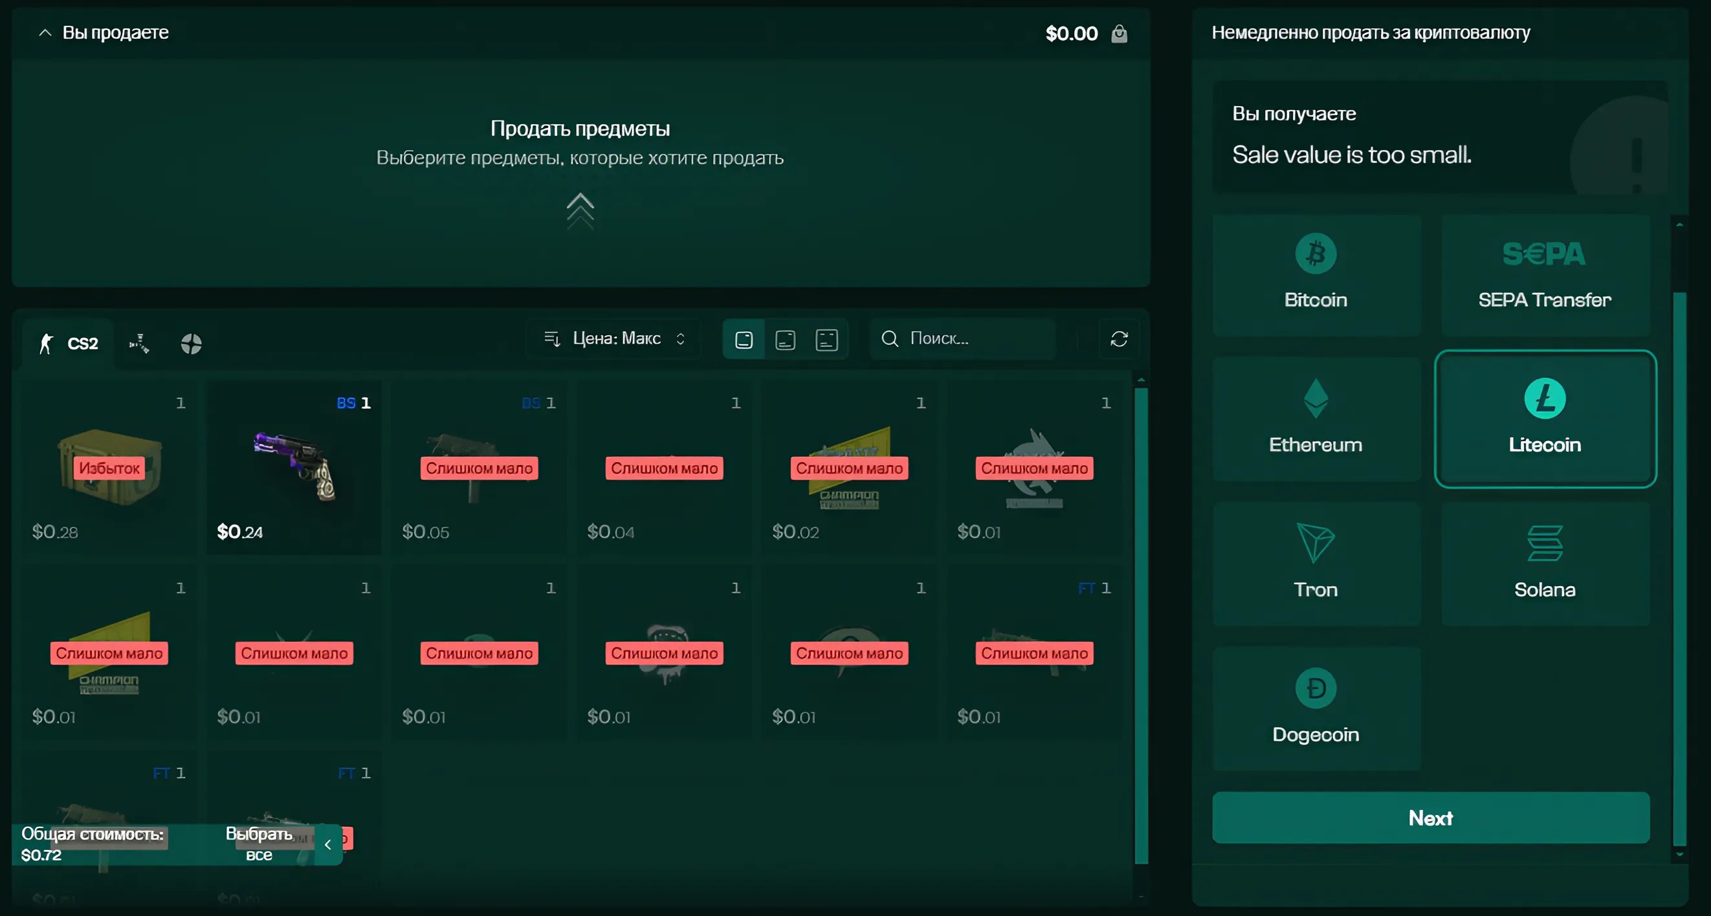The height and width of the screenshot is (916, 1711).
Task: Choose Bitcoin as the payout method
Action: (1316, 275)
